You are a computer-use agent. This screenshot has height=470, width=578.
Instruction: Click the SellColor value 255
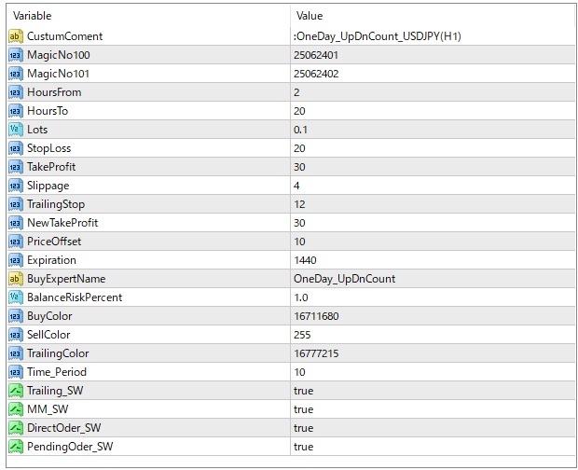pos(302,335)
